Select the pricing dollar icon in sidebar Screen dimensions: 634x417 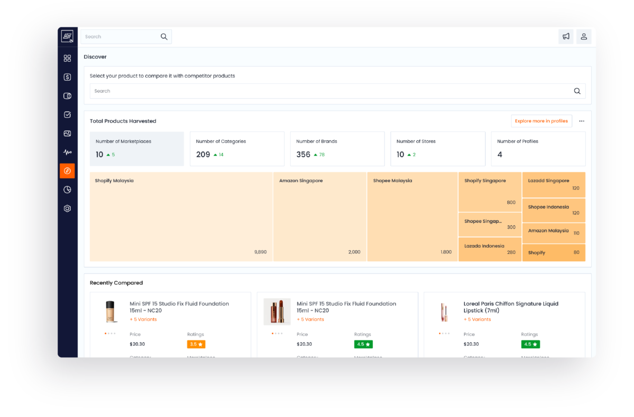pyautogui.click(x=67, y=77)
